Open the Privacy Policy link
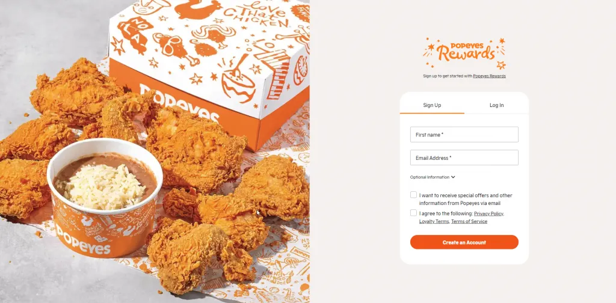This screenshot has width=616, height=303. 488,213
